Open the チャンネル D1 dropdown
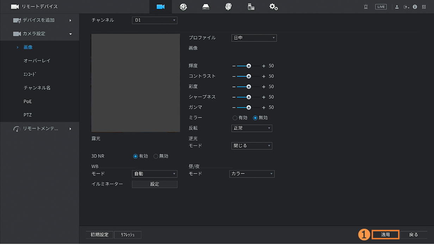The image size is (434, 252). tap(155, 20)
